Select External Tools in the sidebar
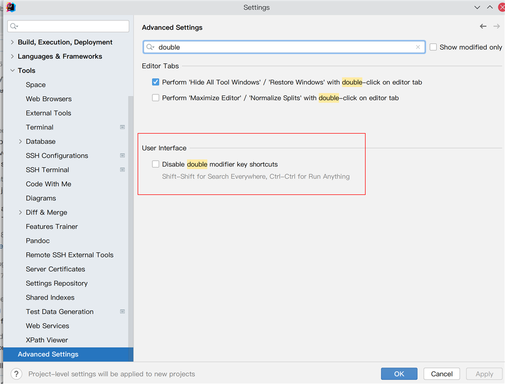Image resolution: width=505 pixels, height=384 pixels. point(48,113)
